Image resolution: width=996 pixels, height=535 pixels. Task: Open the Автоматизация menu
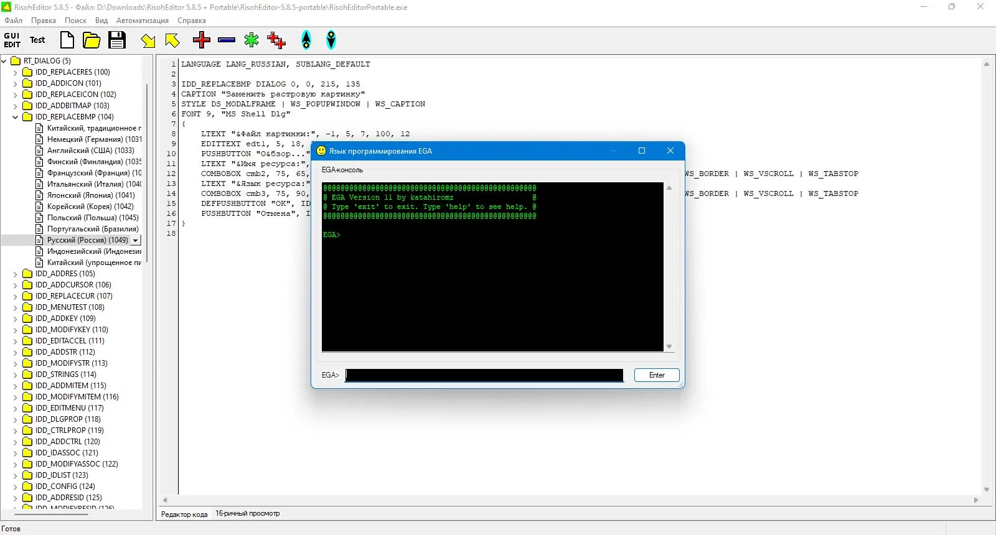click(142, 21)
